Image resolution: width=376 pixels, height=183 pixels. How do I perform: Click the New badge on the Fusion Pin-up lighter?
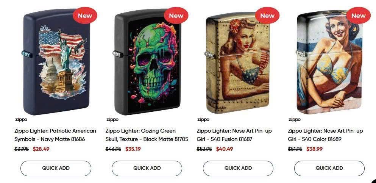[x=267, y=16]
